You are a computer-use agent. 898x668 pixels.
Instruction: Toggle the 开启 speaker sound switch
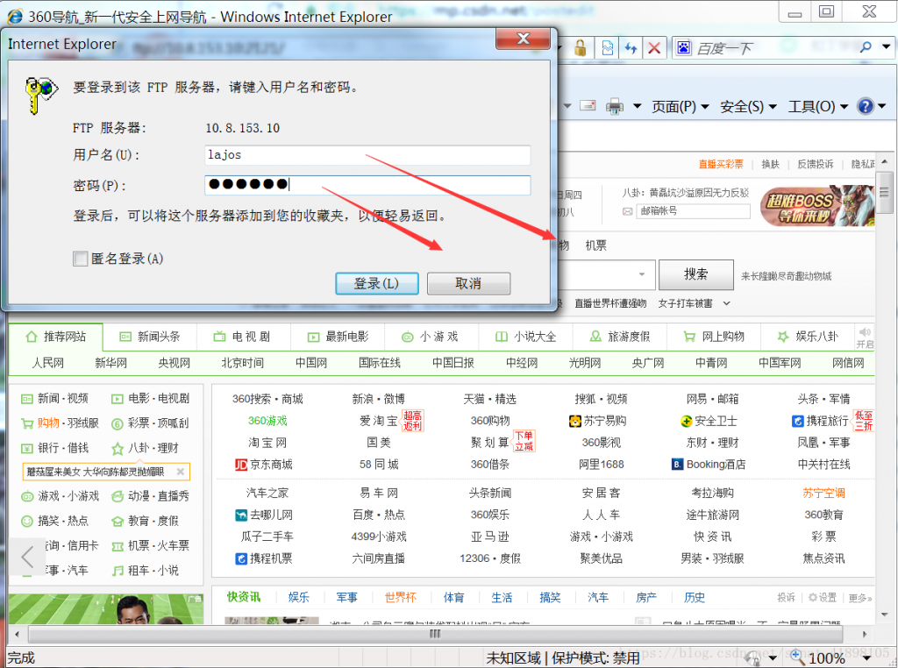[865, 338]
